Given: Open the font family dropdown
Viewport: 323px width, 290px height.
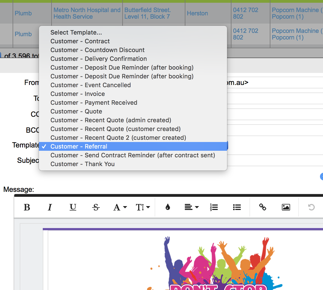Looking at the screenshot, I should (x=120, y=207).
